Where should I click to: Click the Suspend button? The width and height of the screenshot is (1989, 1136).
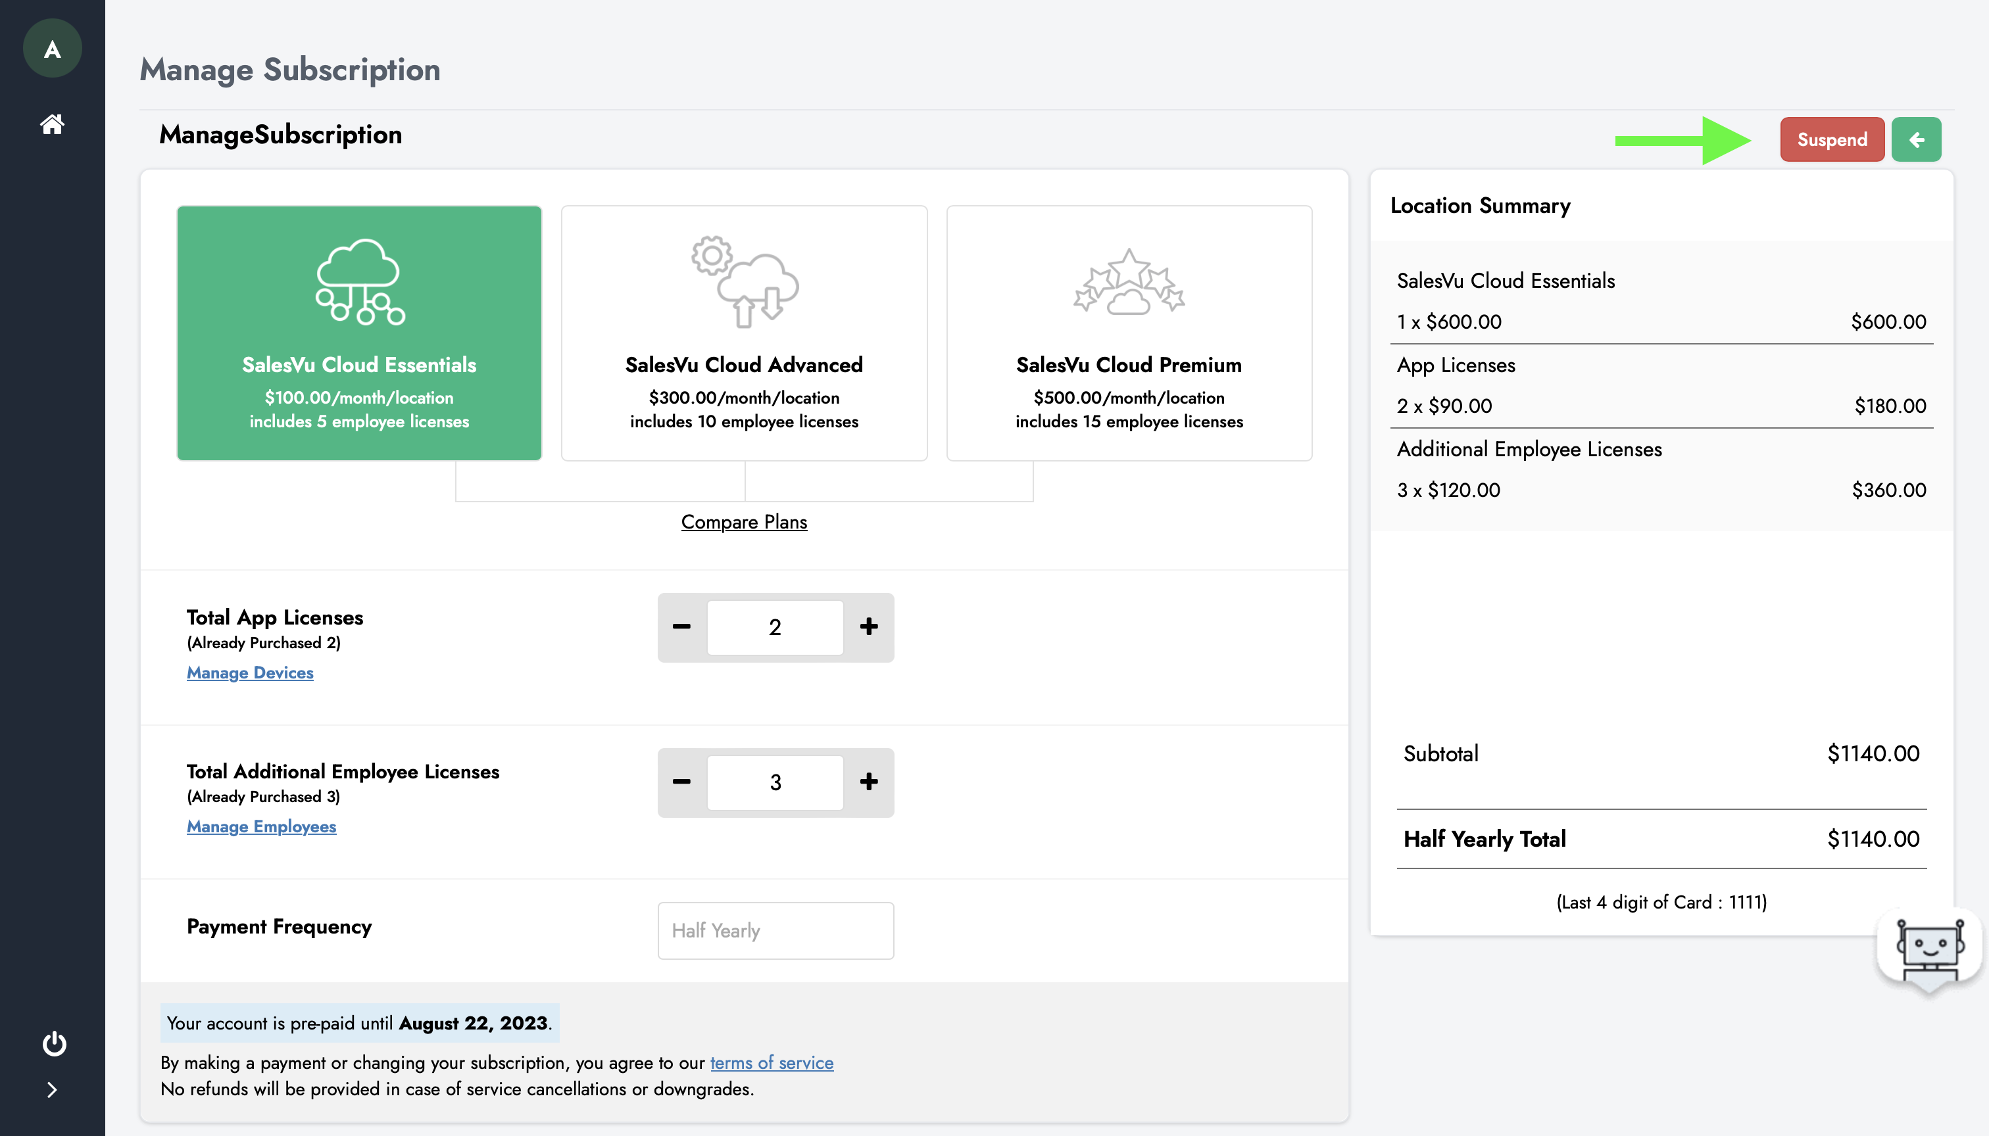click(1831, 139)
